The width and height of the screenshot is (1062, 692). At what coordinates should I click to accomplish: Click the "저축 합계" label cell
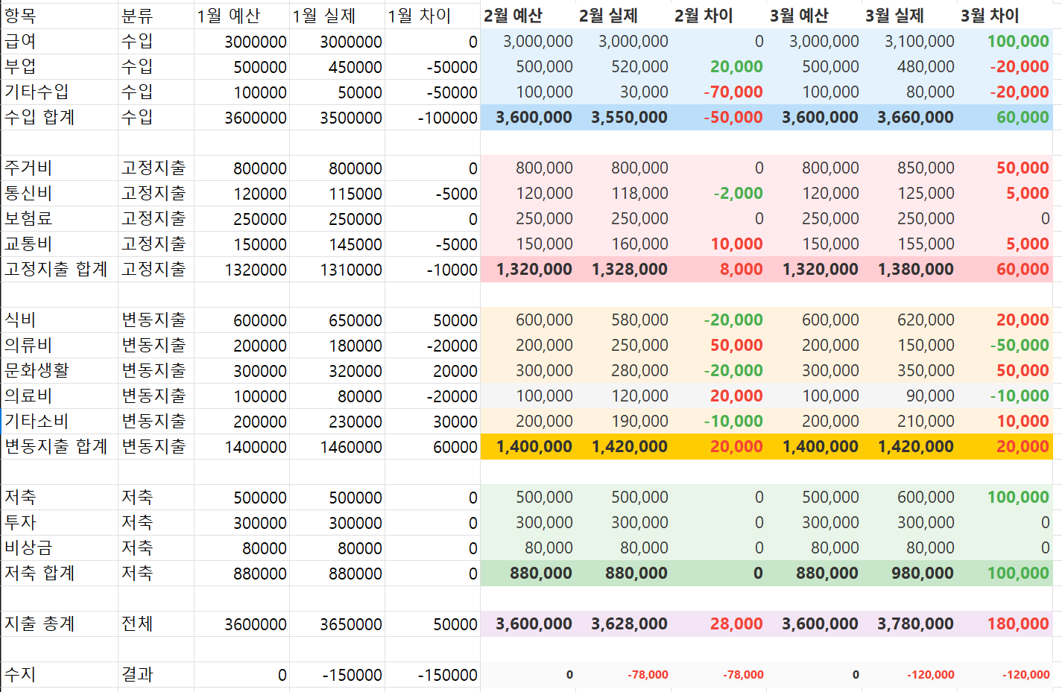click(x=60, y=574)
